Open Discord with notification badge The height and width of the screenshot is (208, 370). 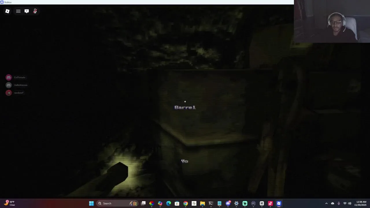[x=228, y=203]
